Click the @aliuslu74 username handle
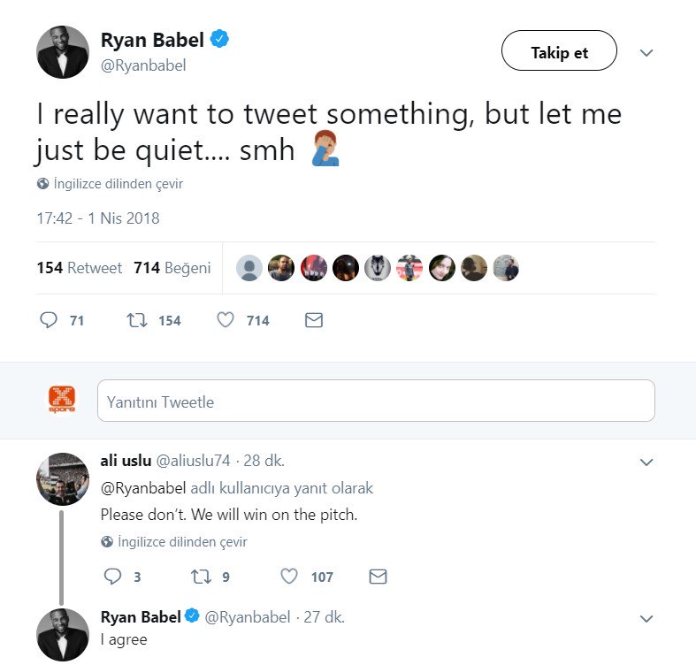Screen dimensions: 696x665 coord(194,461)
